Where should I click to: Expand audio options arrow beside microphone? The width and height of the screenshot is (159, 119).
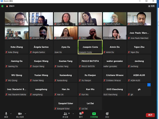[x=11, y=114]
